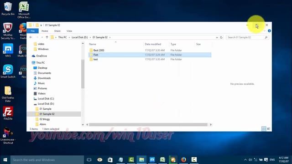Viewport: 292px width, 164px height.
Task: Open the File ribbon tab
Action: pos(32,31)
